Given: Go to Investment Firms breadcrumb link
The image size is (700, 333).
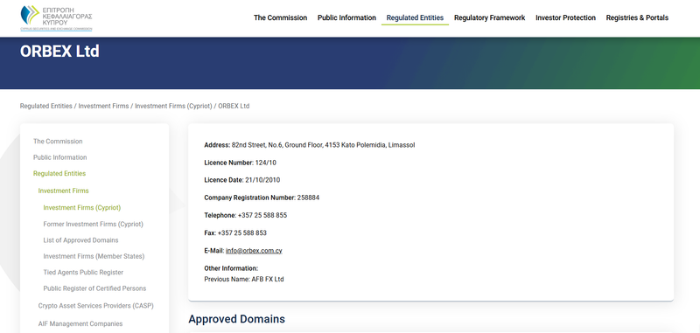Looking at the screenshot, I should click(x=103, y=106).
